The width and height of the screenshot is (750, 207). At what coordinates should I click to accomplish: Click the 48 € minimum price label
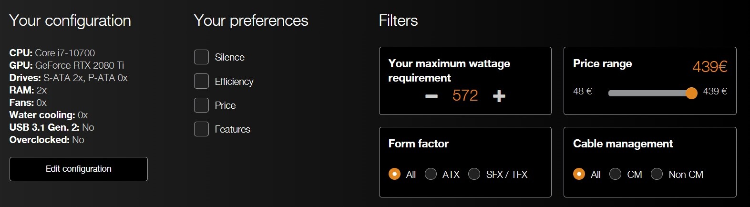tap(582, 91)
